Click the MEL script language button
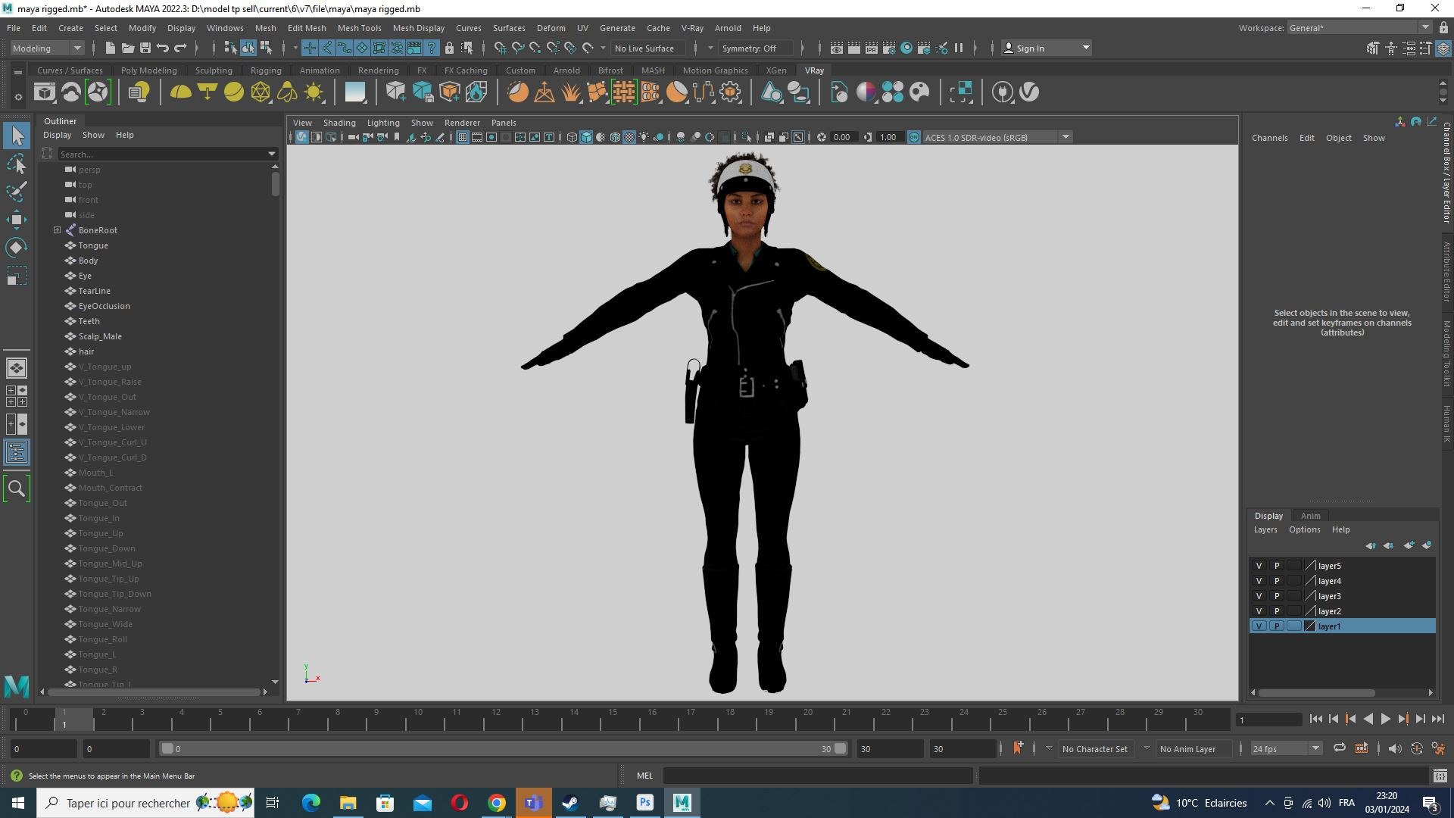 click(644, 776)
